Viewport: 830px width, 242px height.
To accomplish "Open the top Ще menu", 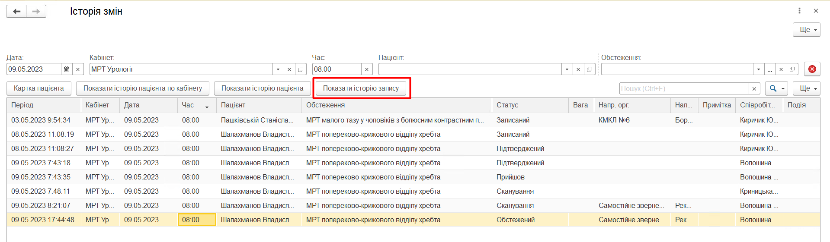I will [x=806, y=30].
